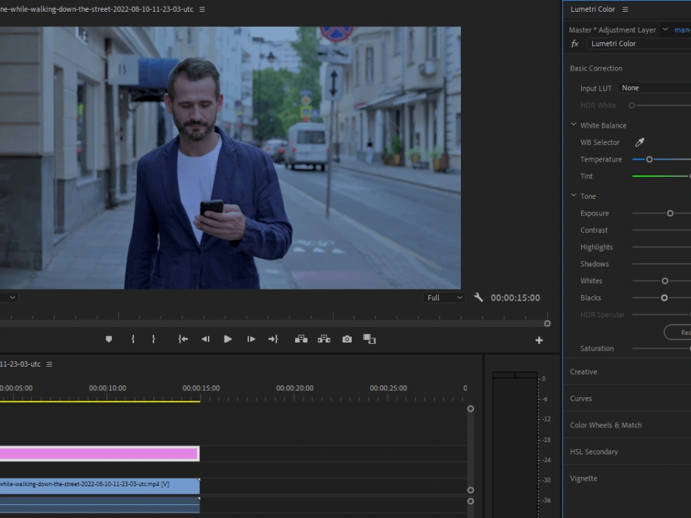Go to In point button

click(183, 339)
